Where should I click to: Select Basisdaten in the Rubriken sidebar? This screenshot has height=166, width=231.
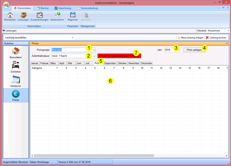point(15,53)
